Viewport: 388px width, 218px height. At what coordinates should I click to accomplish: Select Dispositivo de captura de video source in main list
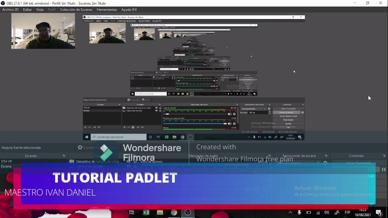point(97,161)
